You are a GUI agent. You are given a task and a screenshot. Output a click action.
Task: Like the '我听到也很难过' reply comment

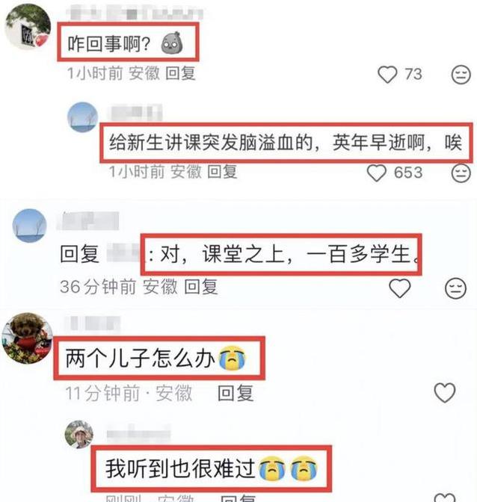445,498
